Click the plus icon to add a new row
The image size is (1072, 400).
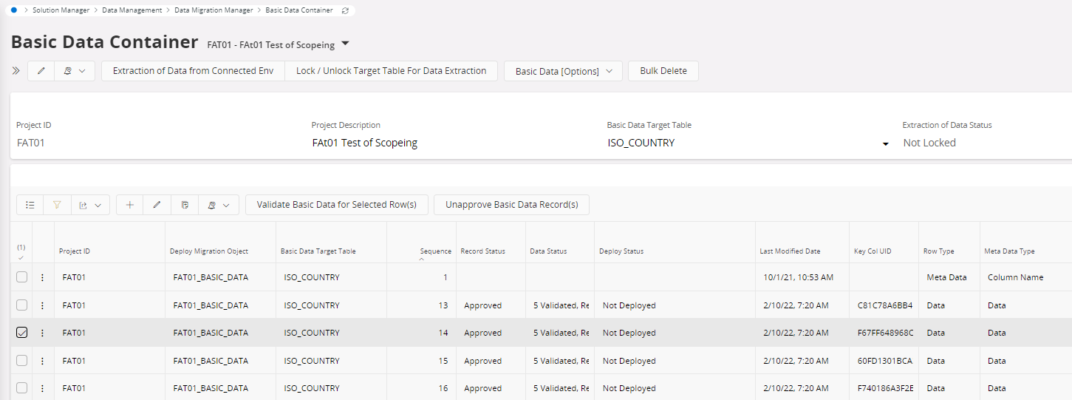(x=130, y=205)
